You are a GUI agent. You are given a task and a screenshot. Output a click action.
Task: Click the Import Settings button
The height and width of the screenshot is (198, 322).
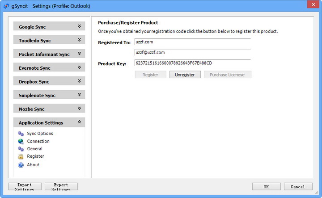[25, 186]
